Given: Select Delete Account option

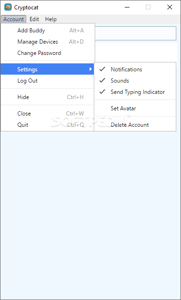Looking at the screenshot, I should (135, 125).
